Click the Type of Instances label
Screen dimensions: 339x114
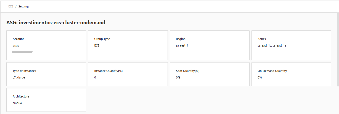click(x=24, y=71)
